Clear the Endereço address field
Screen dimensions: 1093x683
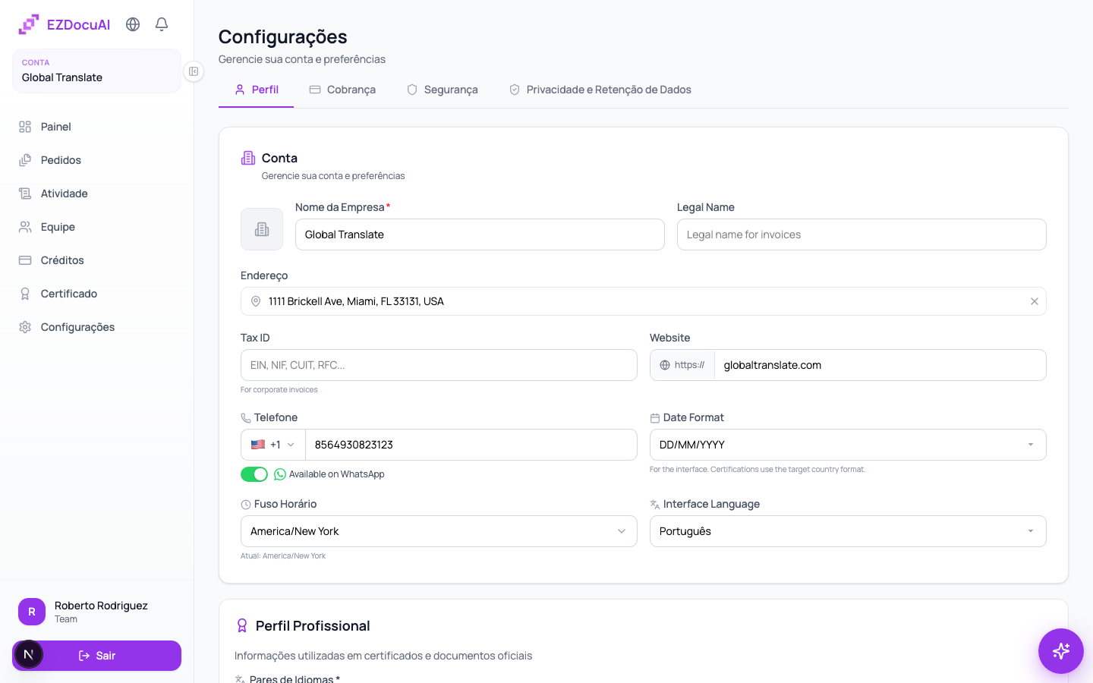tap(1034, 301)
